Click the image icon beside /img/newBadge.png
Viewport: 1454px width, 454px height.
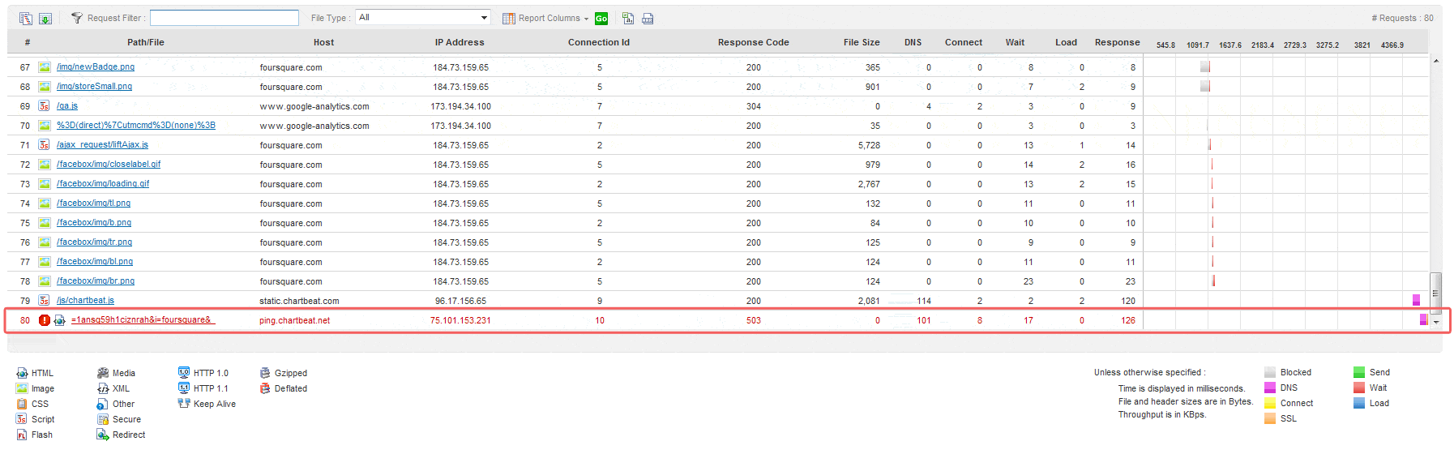click(45, 67)
